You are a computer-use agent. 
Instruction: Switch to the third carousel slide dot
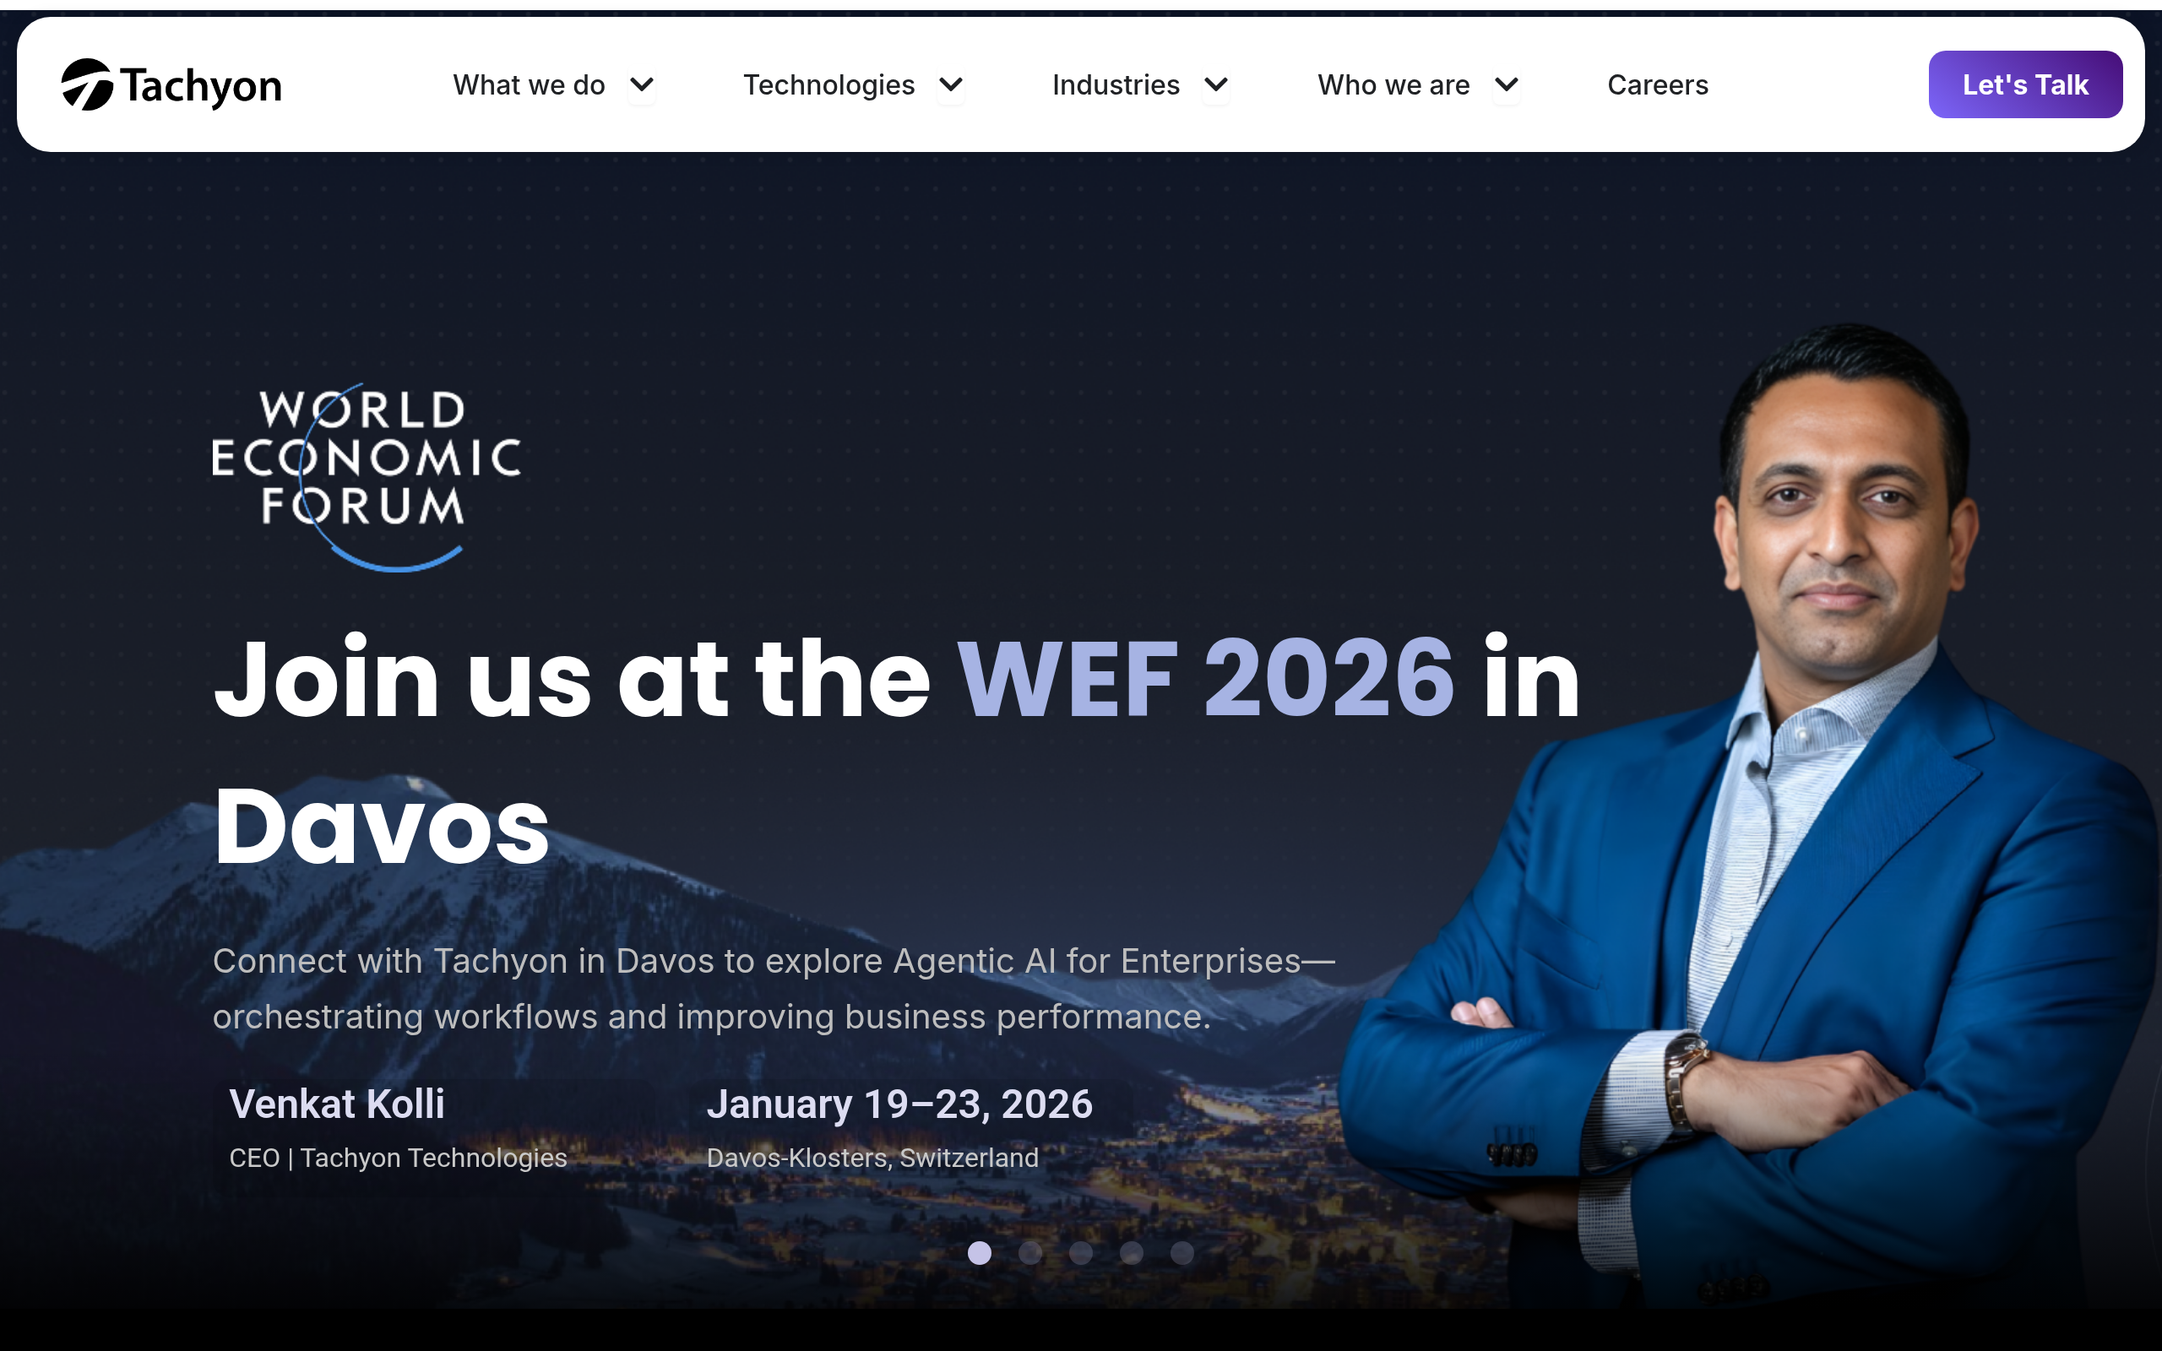click(1081, 1253)
